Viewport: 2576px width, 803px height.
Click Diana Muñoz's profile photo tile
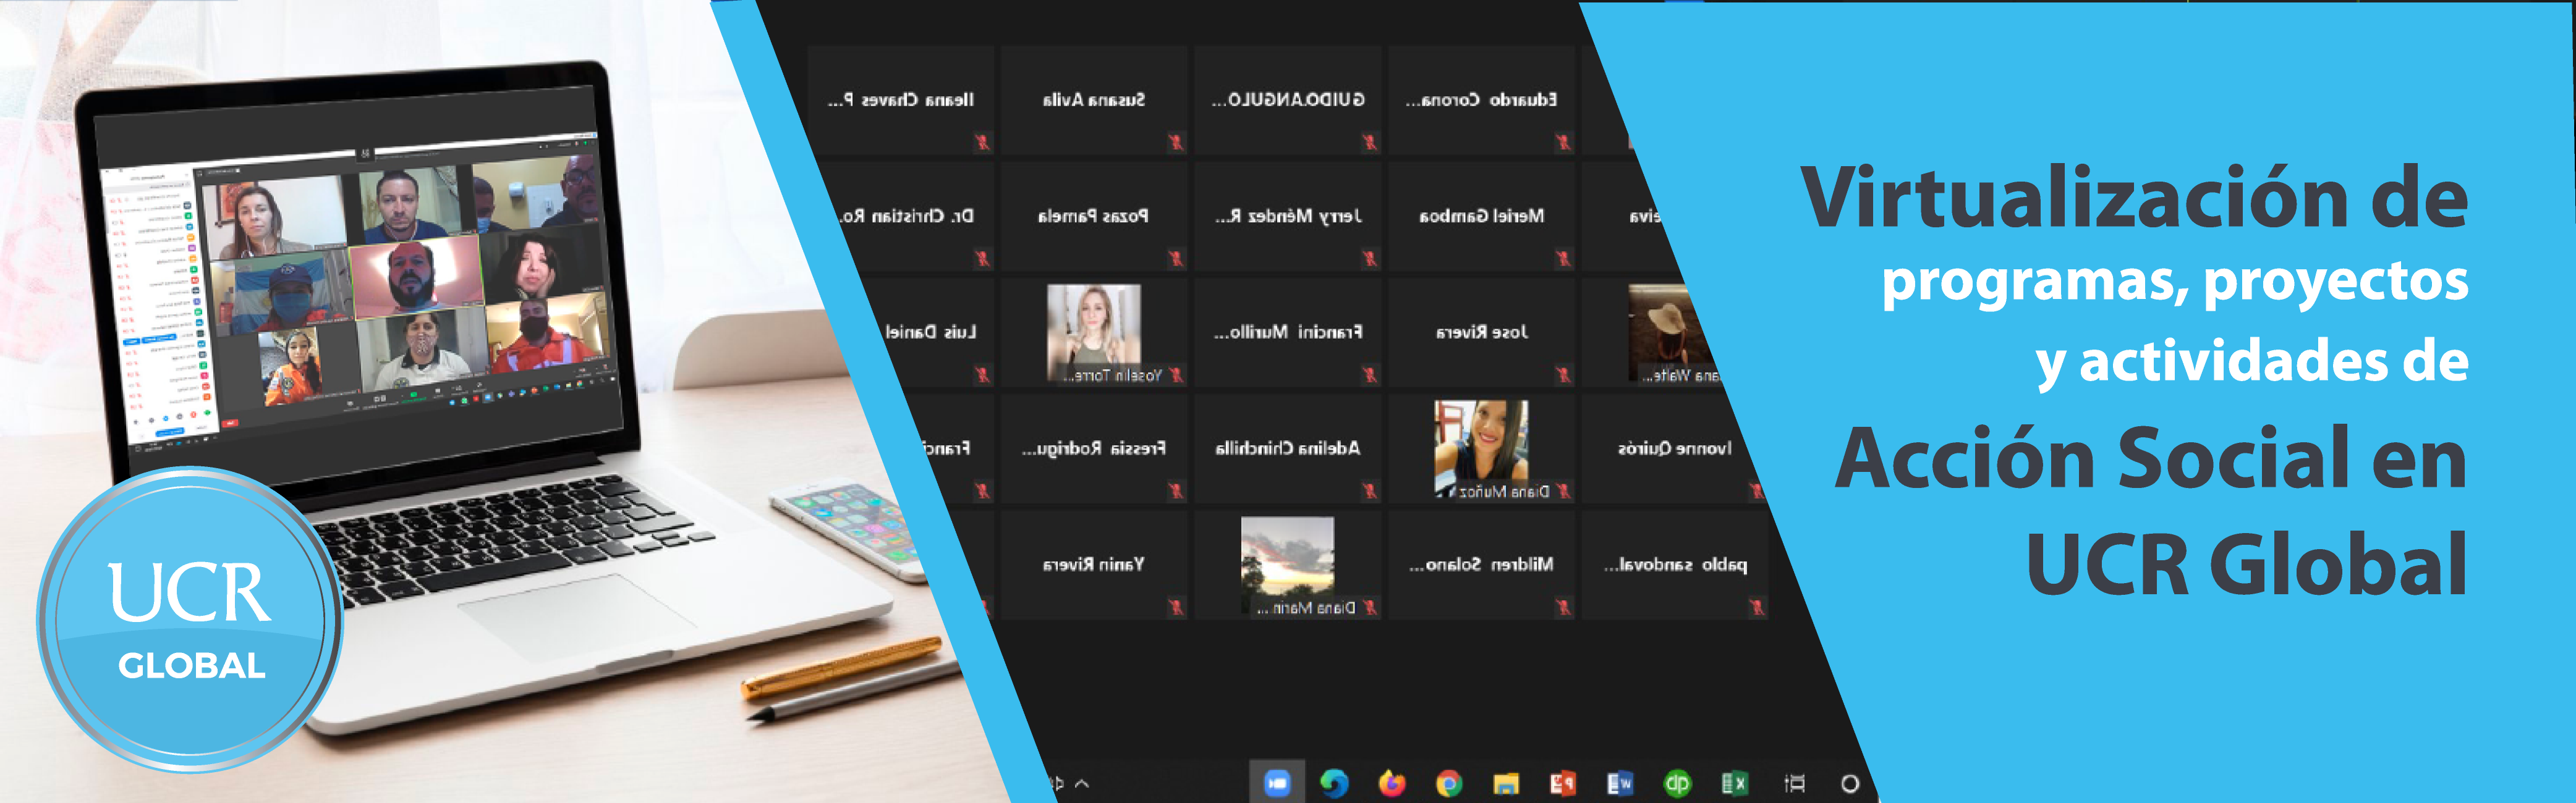click(1481, 448)
